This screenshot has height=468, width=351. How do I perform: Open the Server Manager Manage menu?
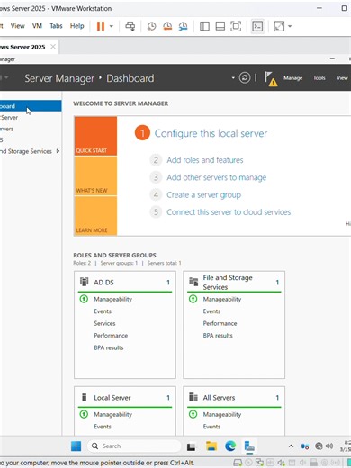pos(293,78)
